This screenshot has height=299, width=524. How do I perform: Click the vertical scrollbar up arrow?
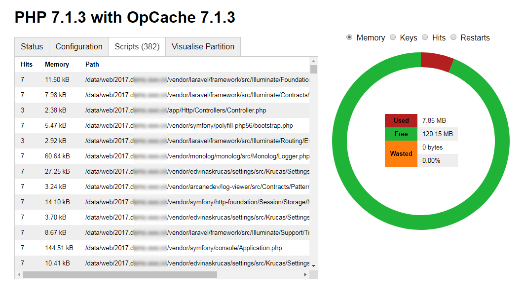point(314,61)
